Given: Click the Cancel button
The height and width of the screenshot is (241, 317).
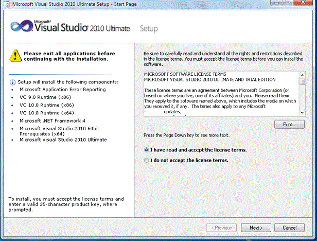Looking at the screenshot, I should [x=289, y=228].
